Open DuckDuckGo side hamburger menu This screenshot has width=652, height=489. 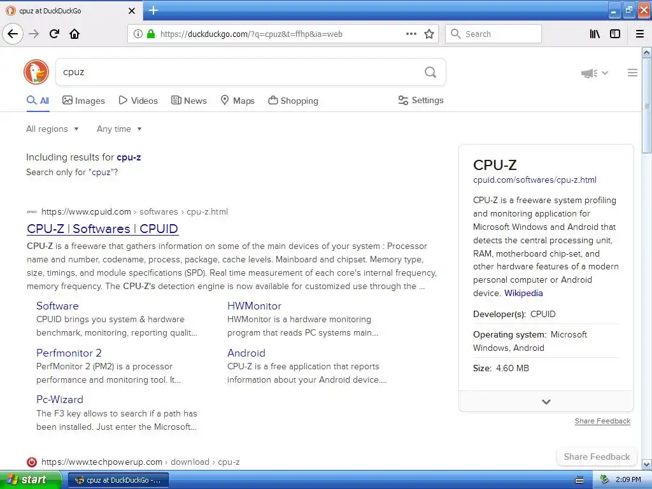(x=632, y=73)
